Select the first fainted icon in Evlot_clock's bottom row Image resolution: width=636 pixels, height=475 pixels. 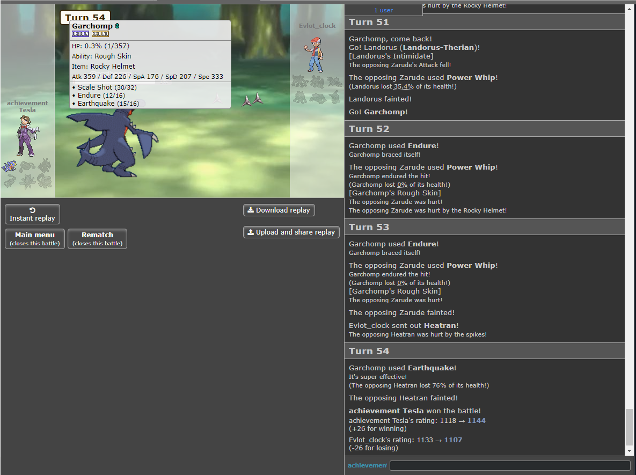tap(299, 97)
